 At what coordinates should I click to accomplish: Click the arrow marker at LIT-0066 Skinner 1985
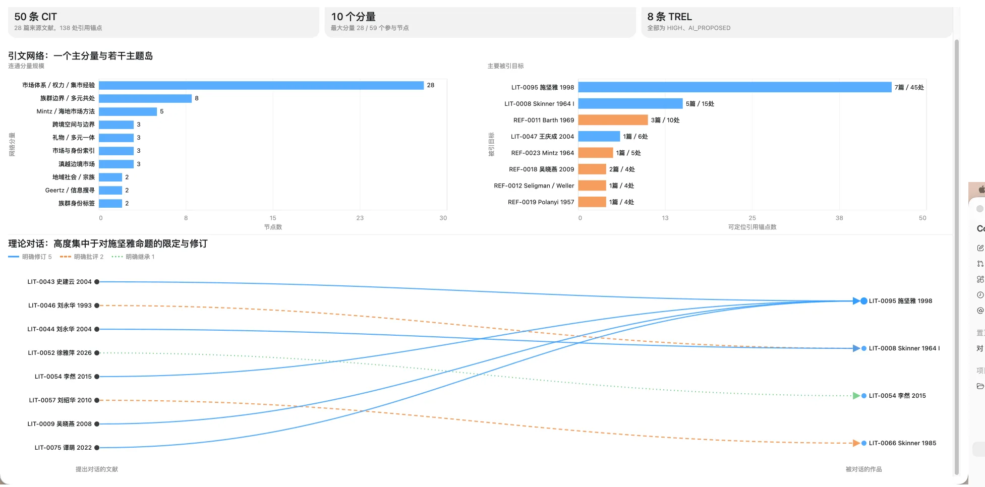click(x=856, y=443)
